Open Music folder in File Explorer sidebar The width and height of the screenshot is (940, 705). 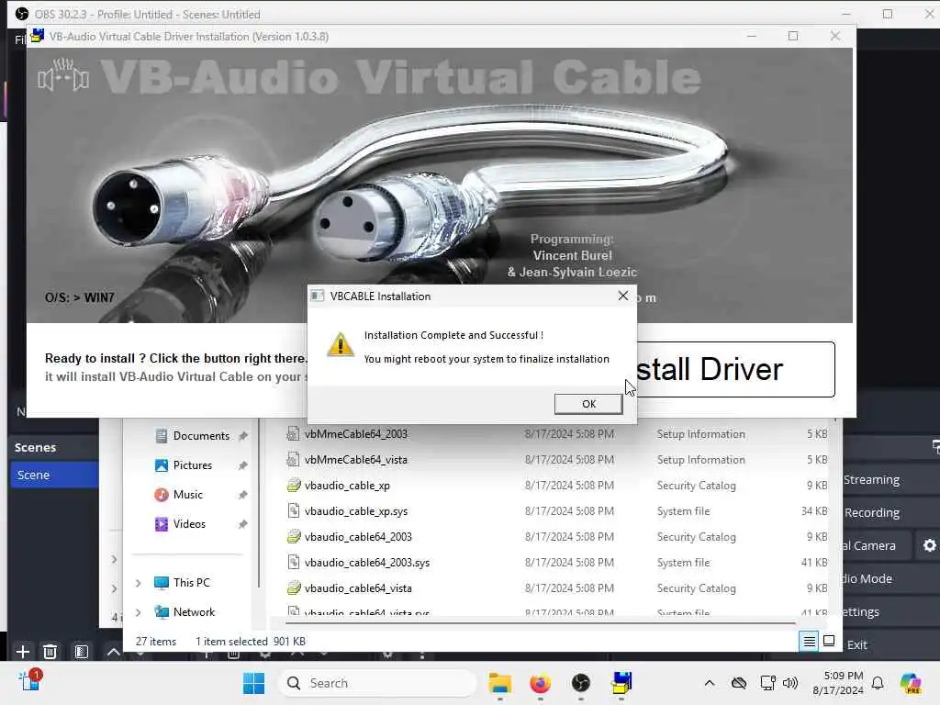tap(187, 495)
